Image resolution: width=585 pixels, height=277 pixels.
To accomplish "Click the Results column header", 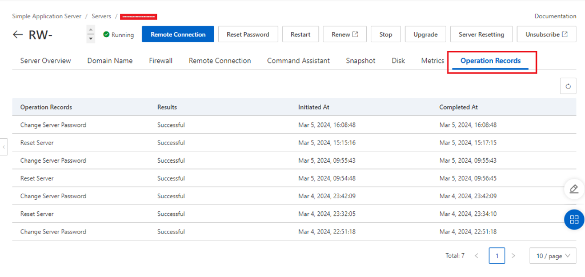I will coord(167,107).
